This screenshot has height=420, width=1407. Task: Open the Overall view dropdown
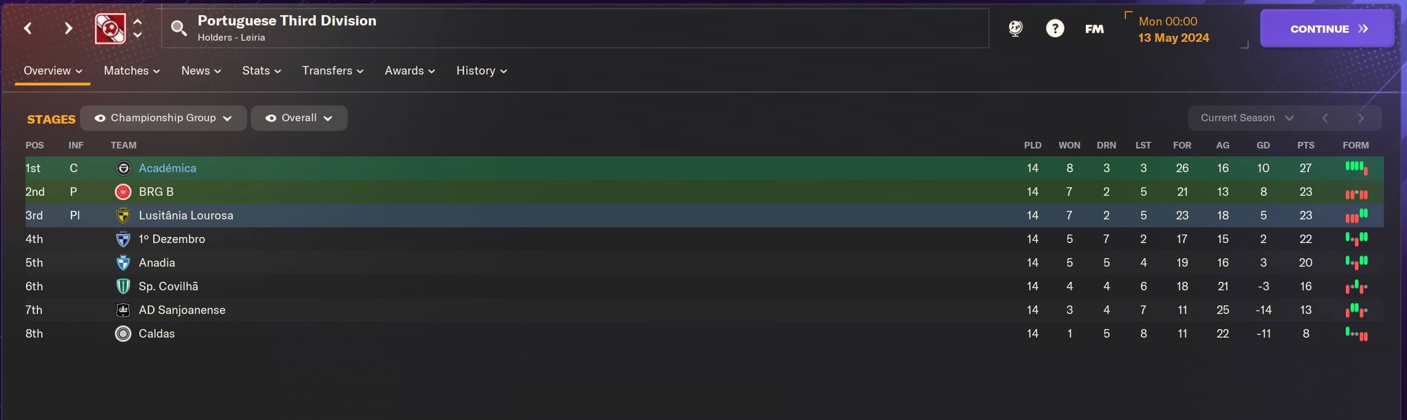click(299, 118)
